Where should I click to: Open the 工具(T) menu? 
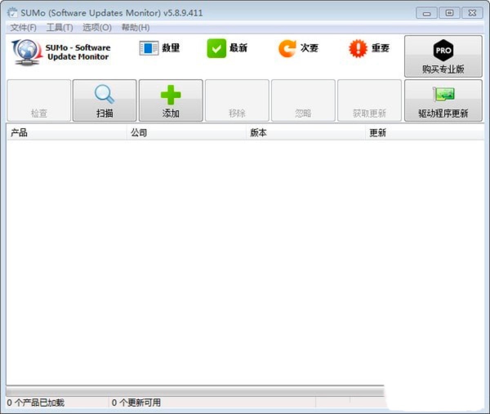point(60,27)
